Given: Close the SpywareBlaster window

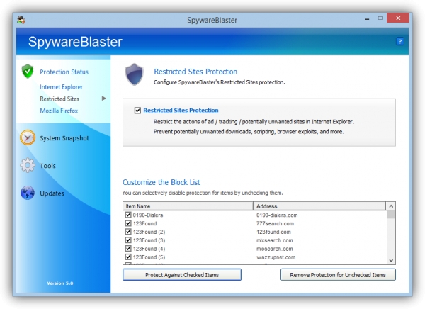Looking at the screenshot, I should pyautogui.click(x=398, y=18).
